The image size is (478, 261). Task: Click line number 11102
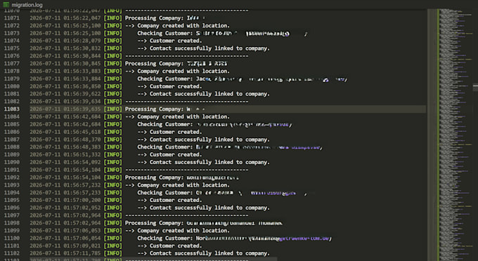pos(11,253)
